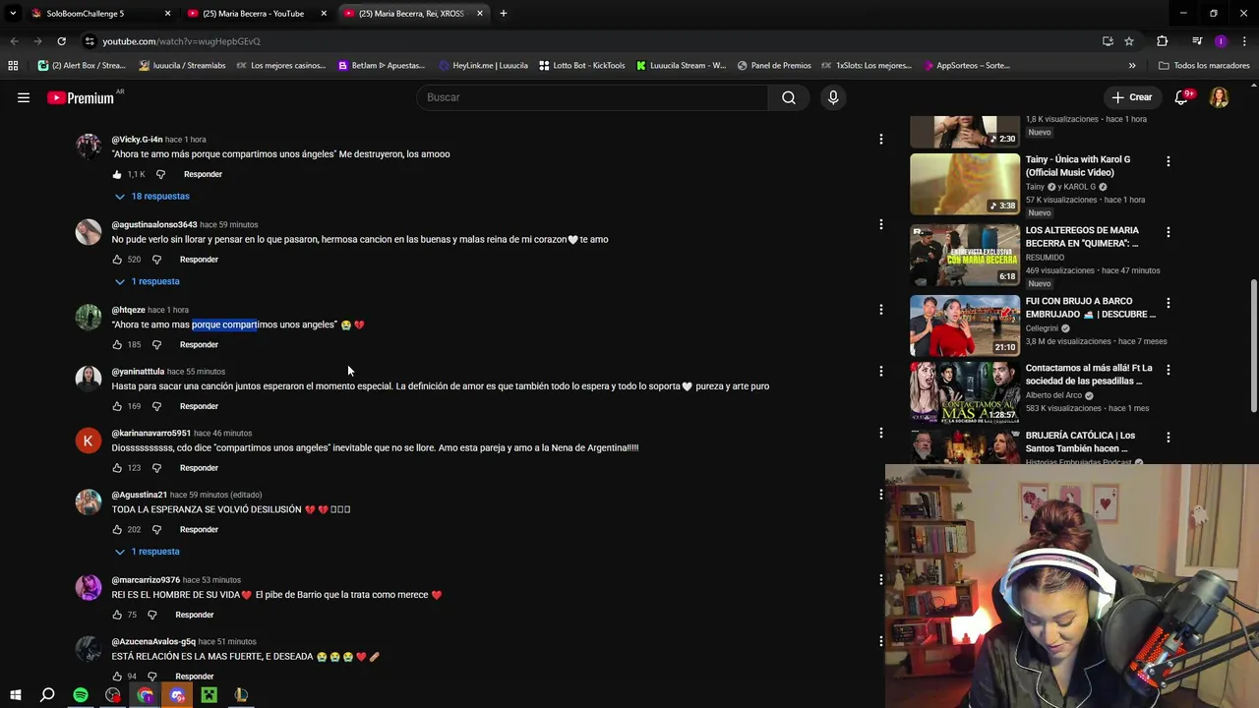Start voice search with microphone icon

833,97
